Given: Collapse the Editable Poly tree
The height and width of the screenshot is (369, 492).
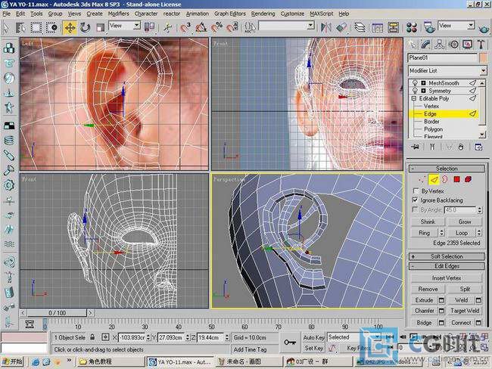Looking at the screenshot, I should coord(414,98).
